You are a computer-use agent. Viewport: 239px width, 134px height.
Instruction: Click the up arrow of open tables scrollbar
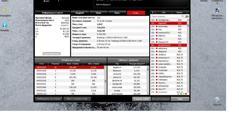click(105, 67)
